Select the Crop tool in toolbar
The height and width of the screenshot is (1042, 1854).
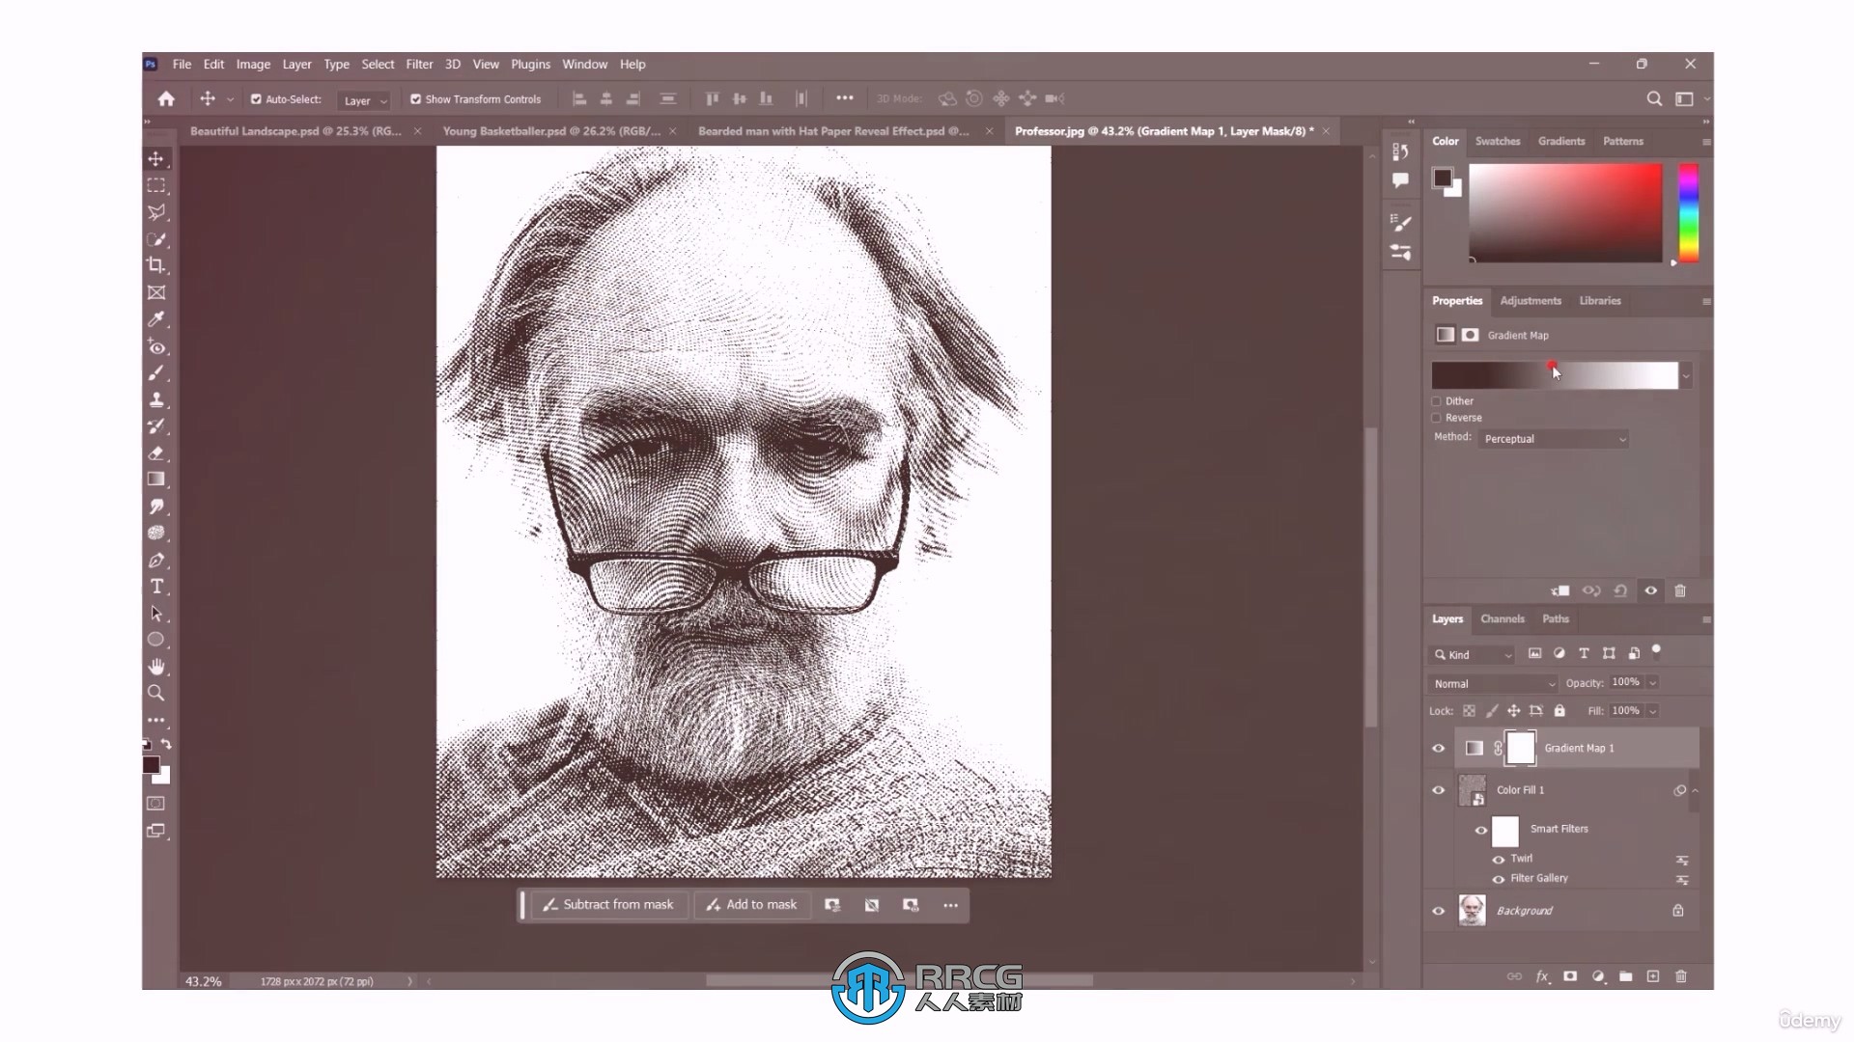[x=156, y=264]
